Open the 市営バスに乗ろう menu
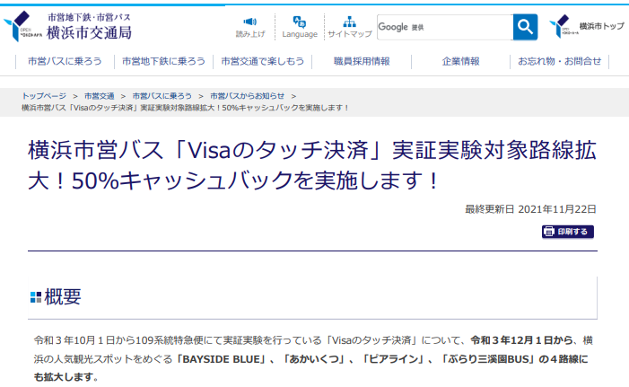The height and width of the screenshot is (387, 629). pyautogui.click(x=65, y=61)
